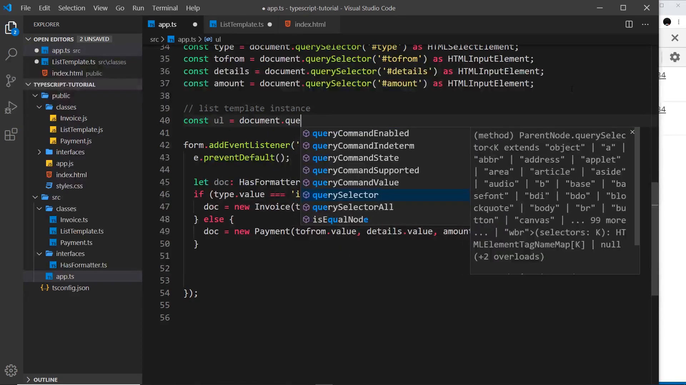The height and width of the screenshot is (385, 686).
Task: Open HasFormatter.ts file
Action: coord(83,265)
